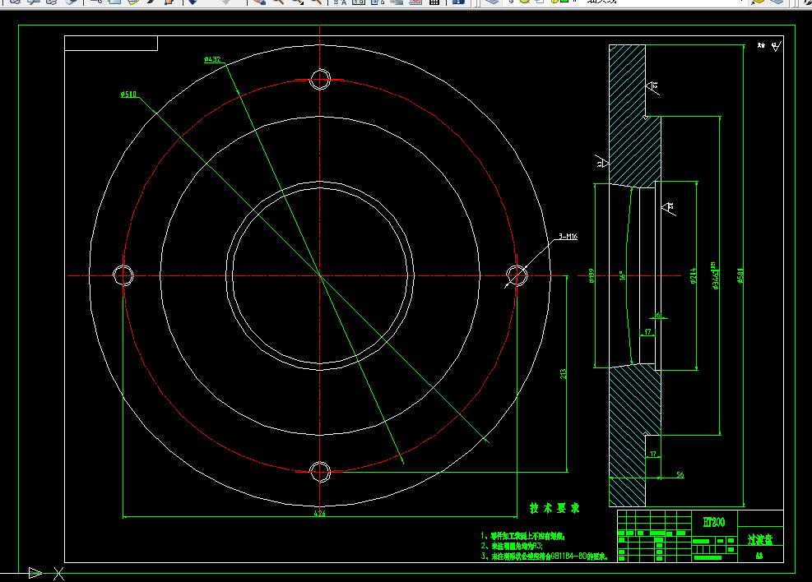
Task: Select requirement line 3 mentioning GB1184-80
Action: tap(545, 557)
